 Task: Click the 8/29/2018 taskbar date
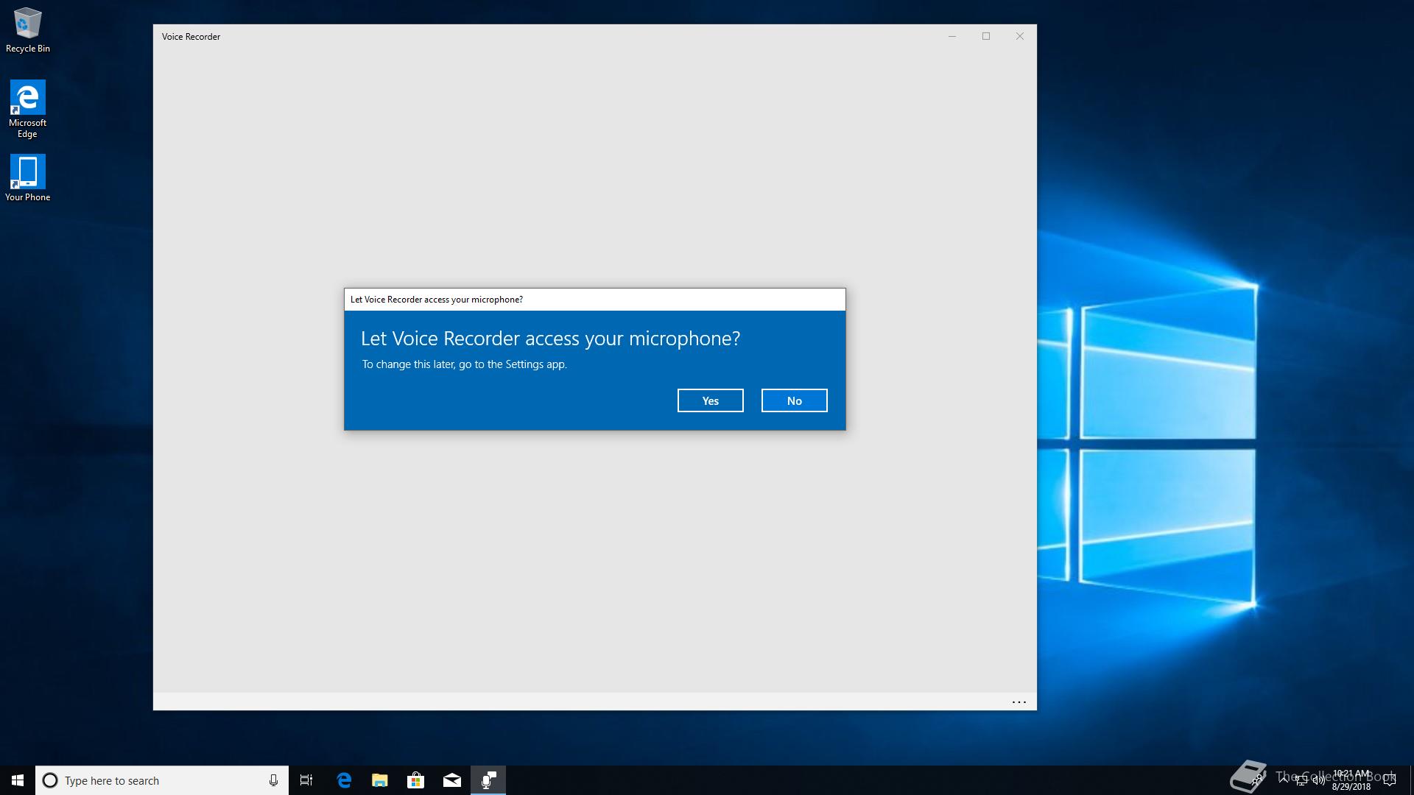click(1351, 787)
